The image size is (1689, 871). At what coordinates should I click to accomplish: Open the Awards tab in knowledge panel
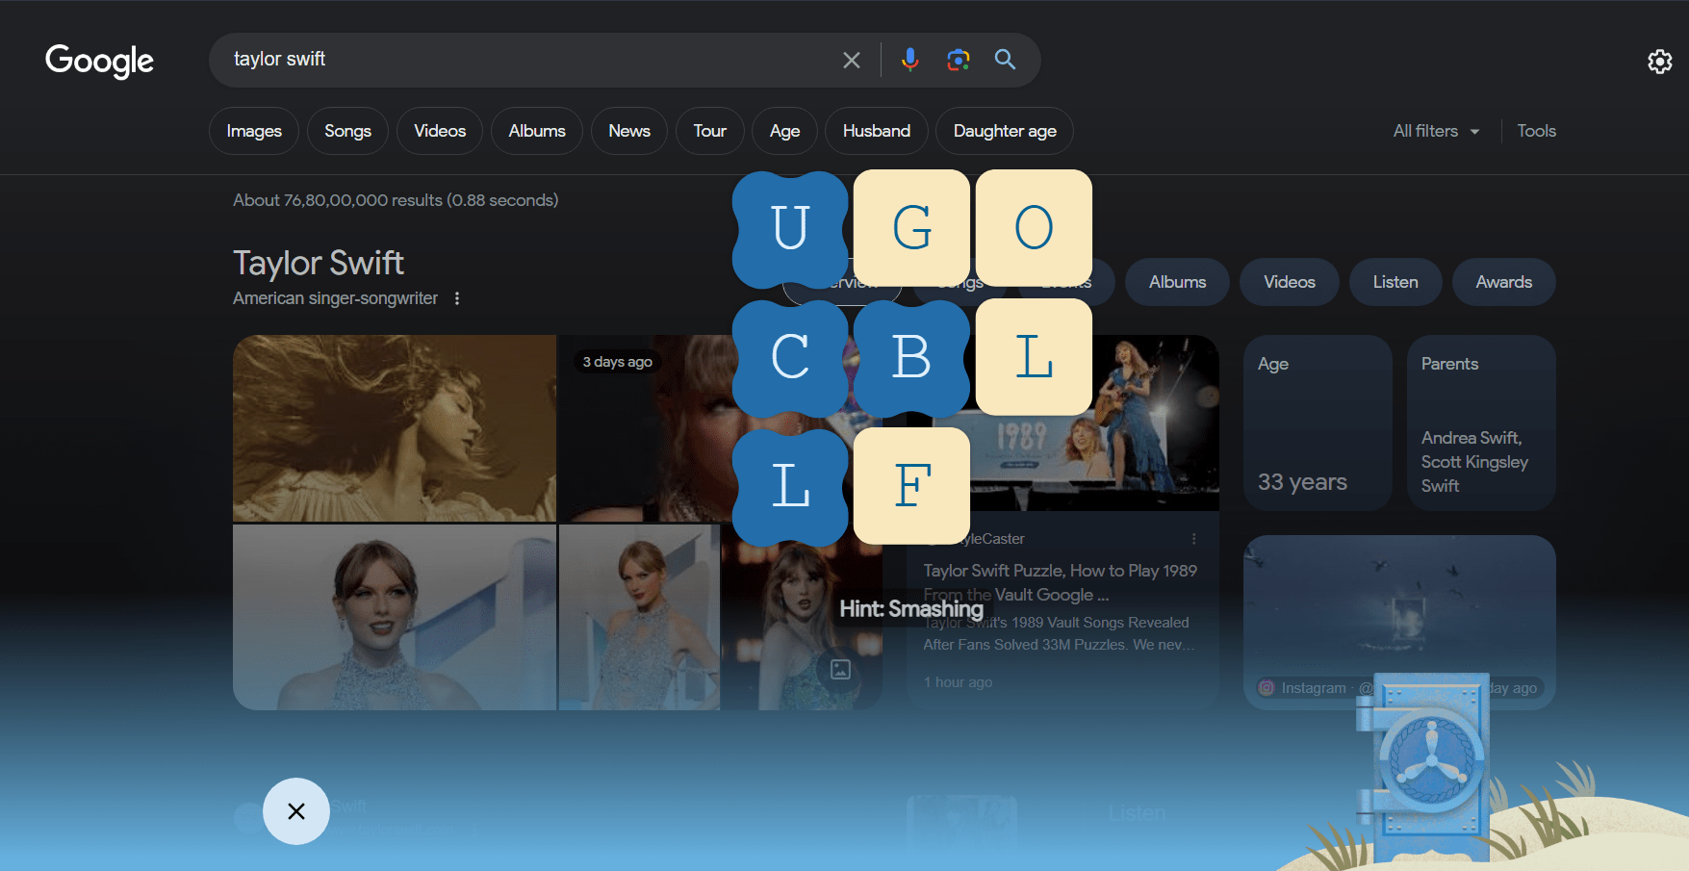click(x=1504, y=282)
